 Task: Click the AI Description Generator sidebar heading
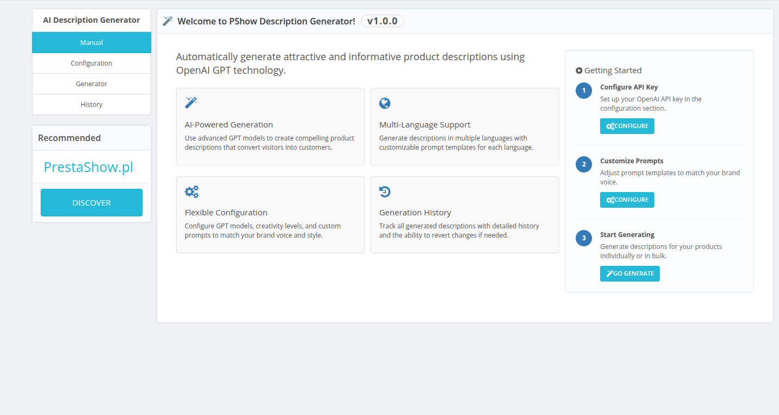[x=92, y=20]
